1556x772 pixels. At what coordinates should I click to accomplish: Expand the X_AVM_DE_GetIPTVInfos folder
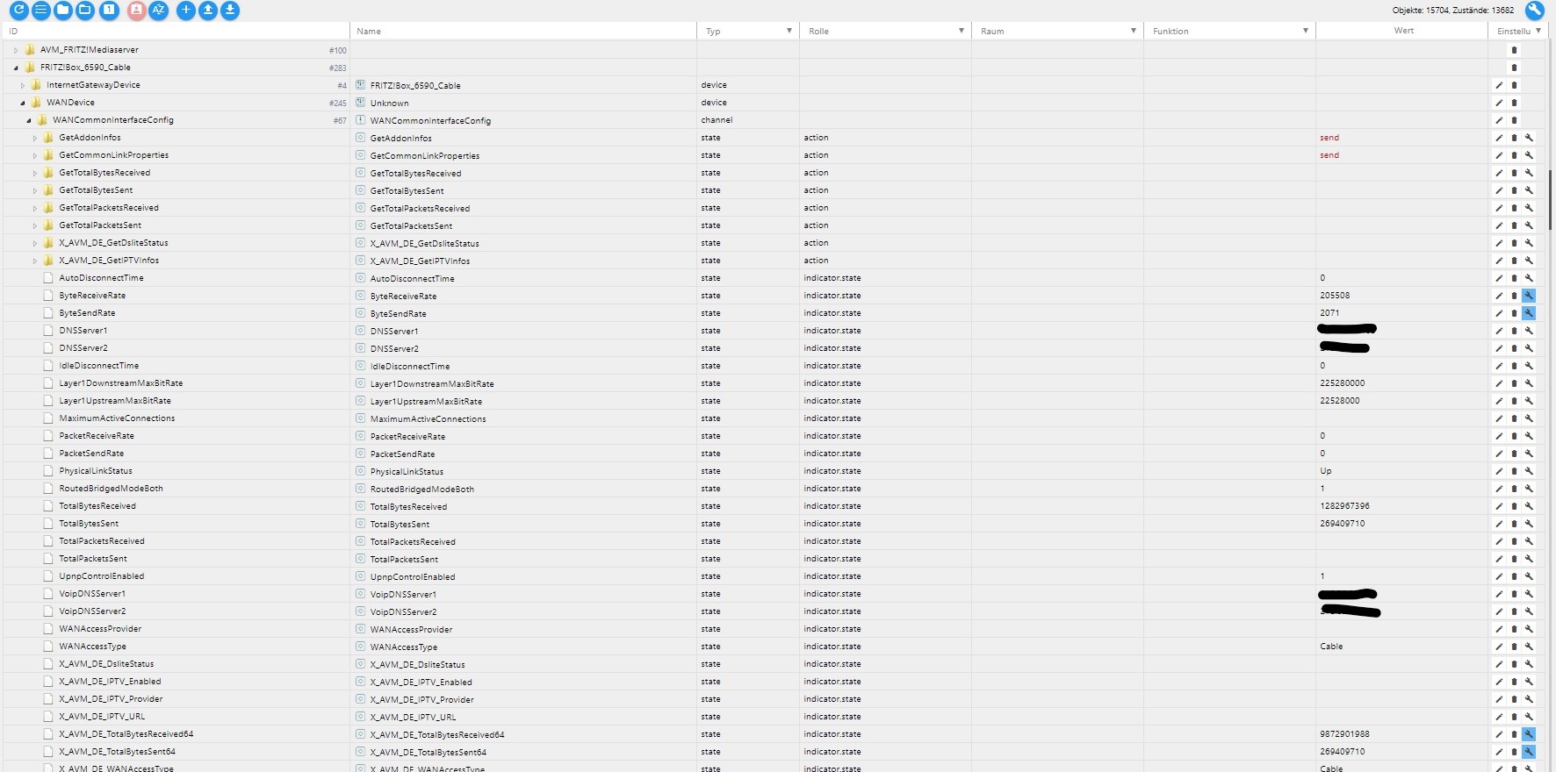(35, 261)
